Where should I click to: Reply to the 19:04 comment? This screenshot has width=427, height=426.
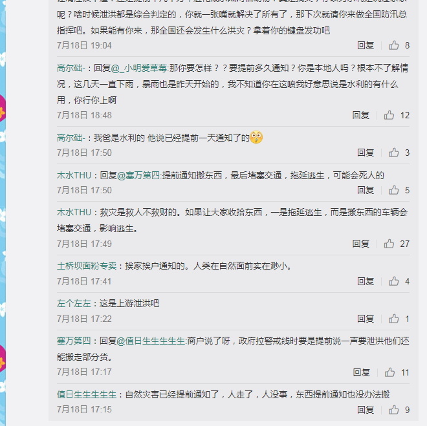tap(366, 45)
